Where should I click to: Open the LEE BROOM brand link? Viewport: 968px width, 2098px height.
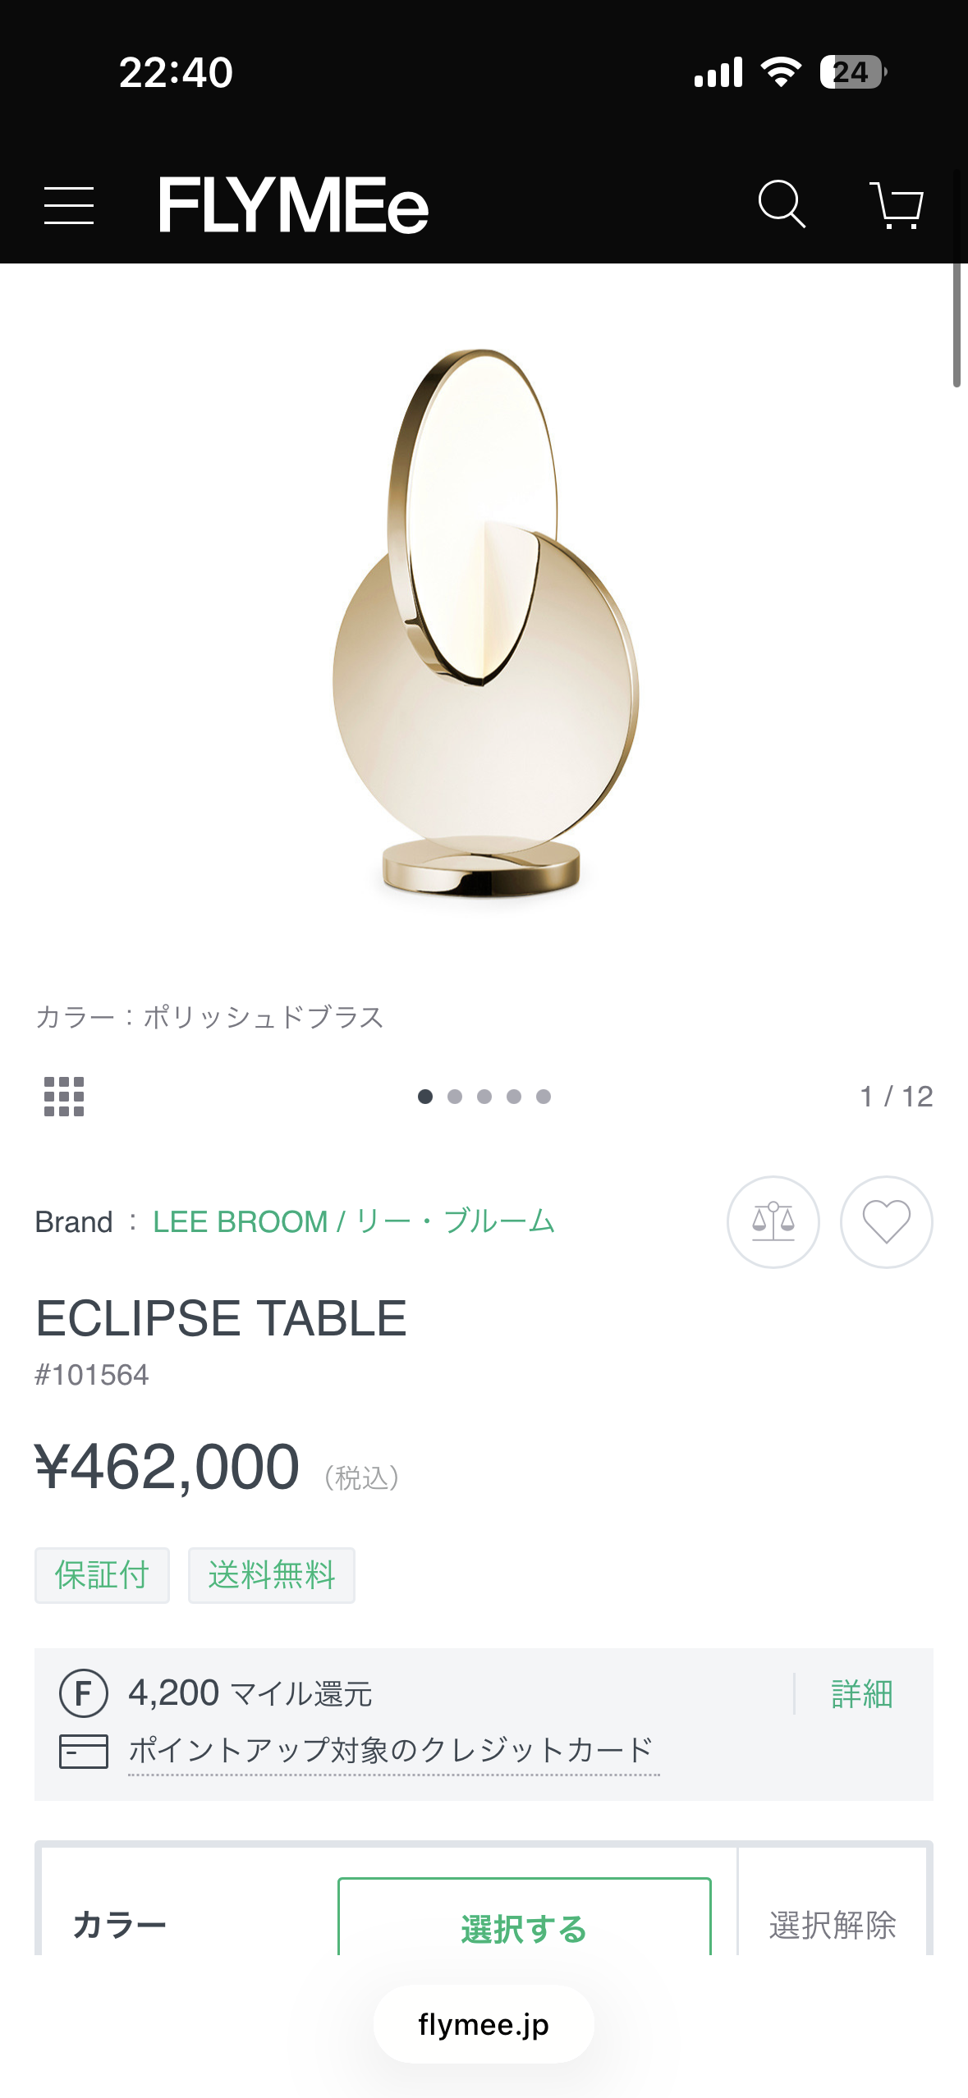[x=354, y=1222]
